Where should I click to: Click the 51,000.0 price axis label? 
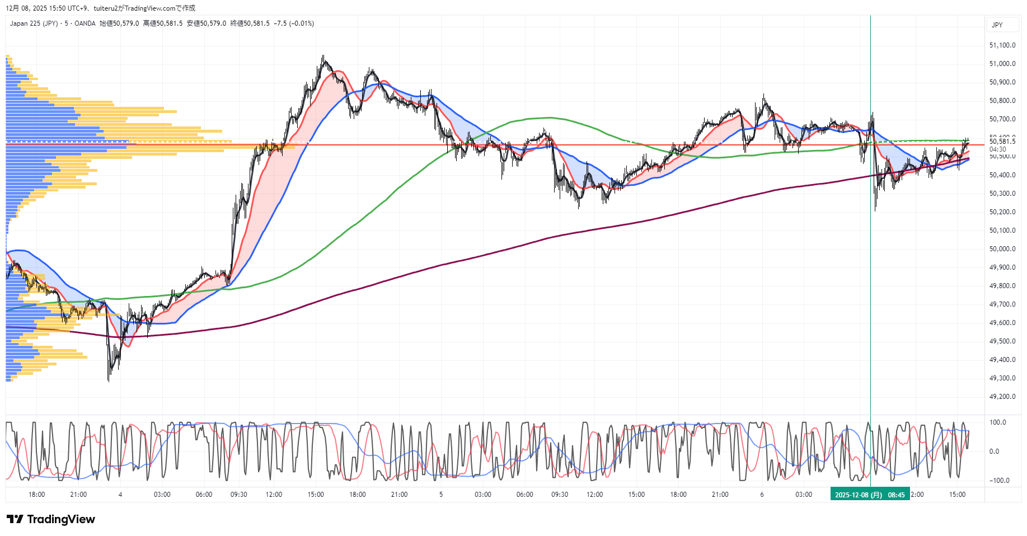tap(1002, 64)
